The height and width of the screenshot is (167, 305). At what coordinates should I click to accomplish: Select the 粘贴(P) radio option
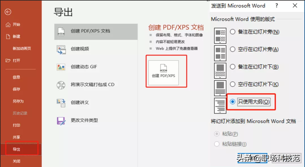(x=217, y=134)
